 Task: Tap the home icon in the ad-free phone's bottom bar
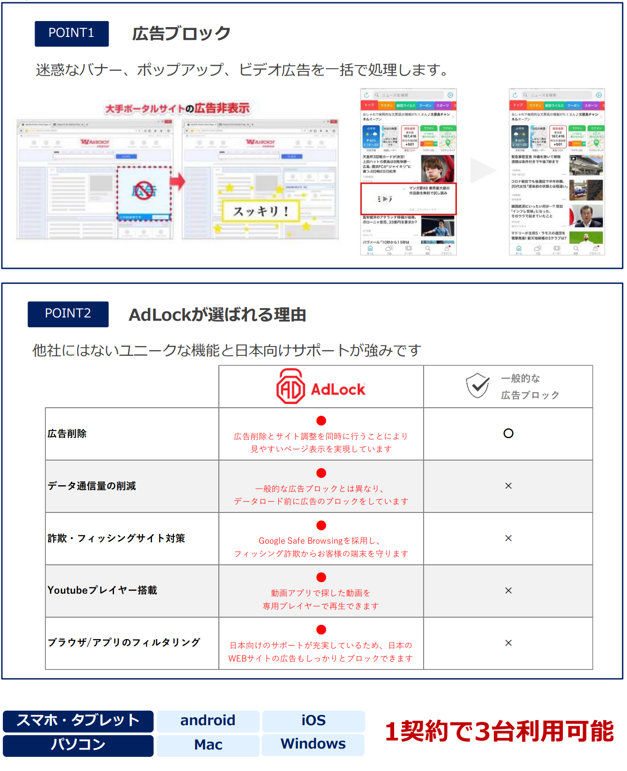pos(519,249)
